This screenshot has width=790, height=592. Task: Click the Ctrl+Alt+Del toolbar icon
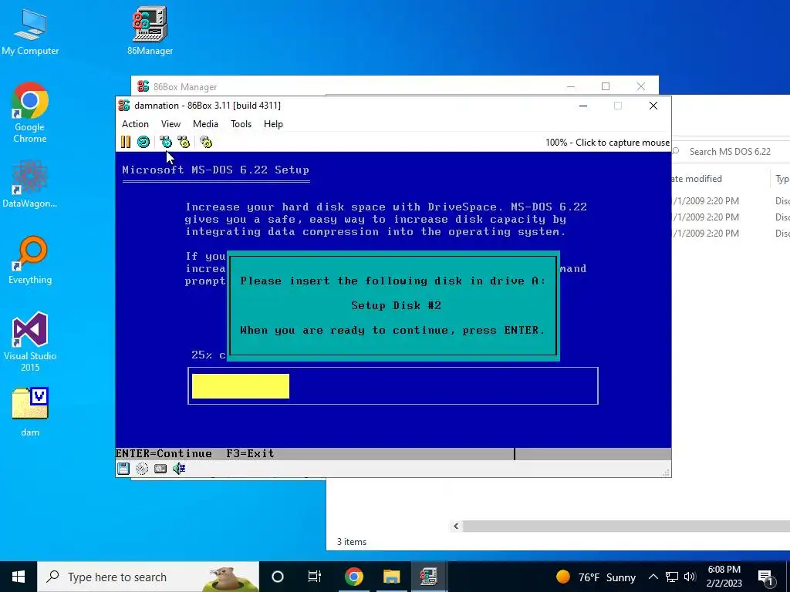click(x=166, y=143)
